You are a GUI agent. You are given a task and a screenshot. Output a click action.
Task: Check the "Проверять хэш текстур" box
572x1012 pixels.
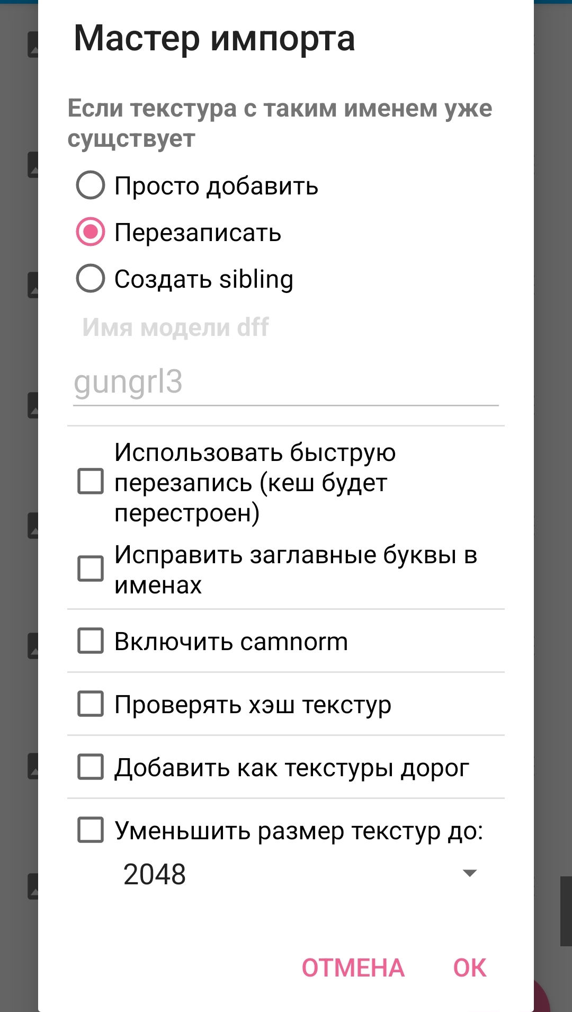point(91,704)
